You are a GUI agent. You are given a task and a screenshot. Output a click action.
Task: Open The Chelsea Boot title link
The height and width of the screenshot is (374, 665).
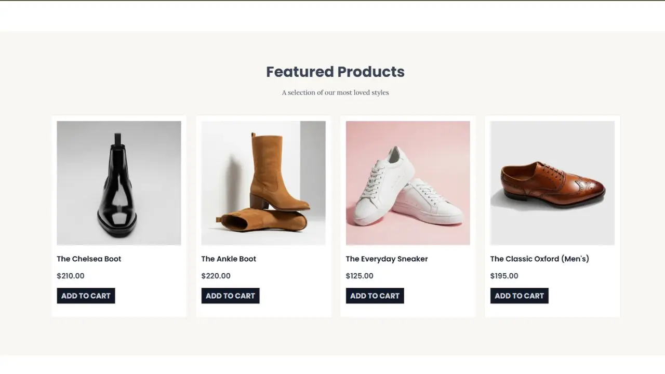89,259
